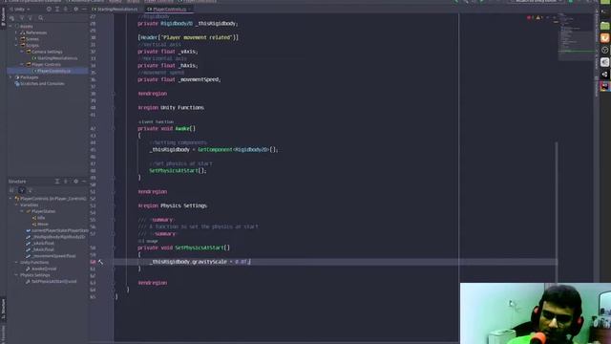Open the StartingResolution.cs editor tab

pyautogui.click(x=115, y=9)
